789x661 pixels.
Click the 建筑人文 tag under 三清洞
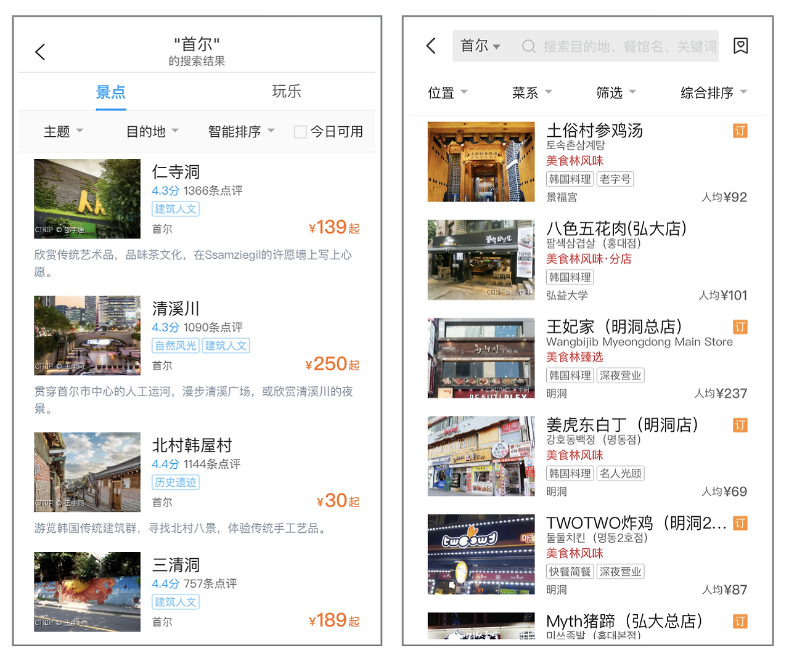(176, 602)
